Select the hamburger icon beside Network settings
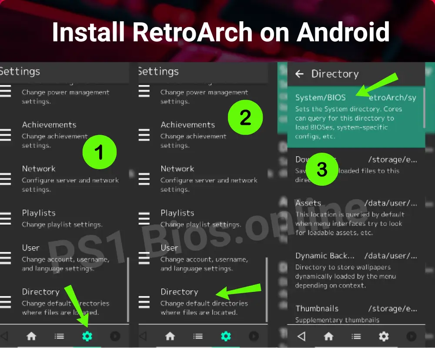Screen dimensions: 435x348 (x=5, y=179)
